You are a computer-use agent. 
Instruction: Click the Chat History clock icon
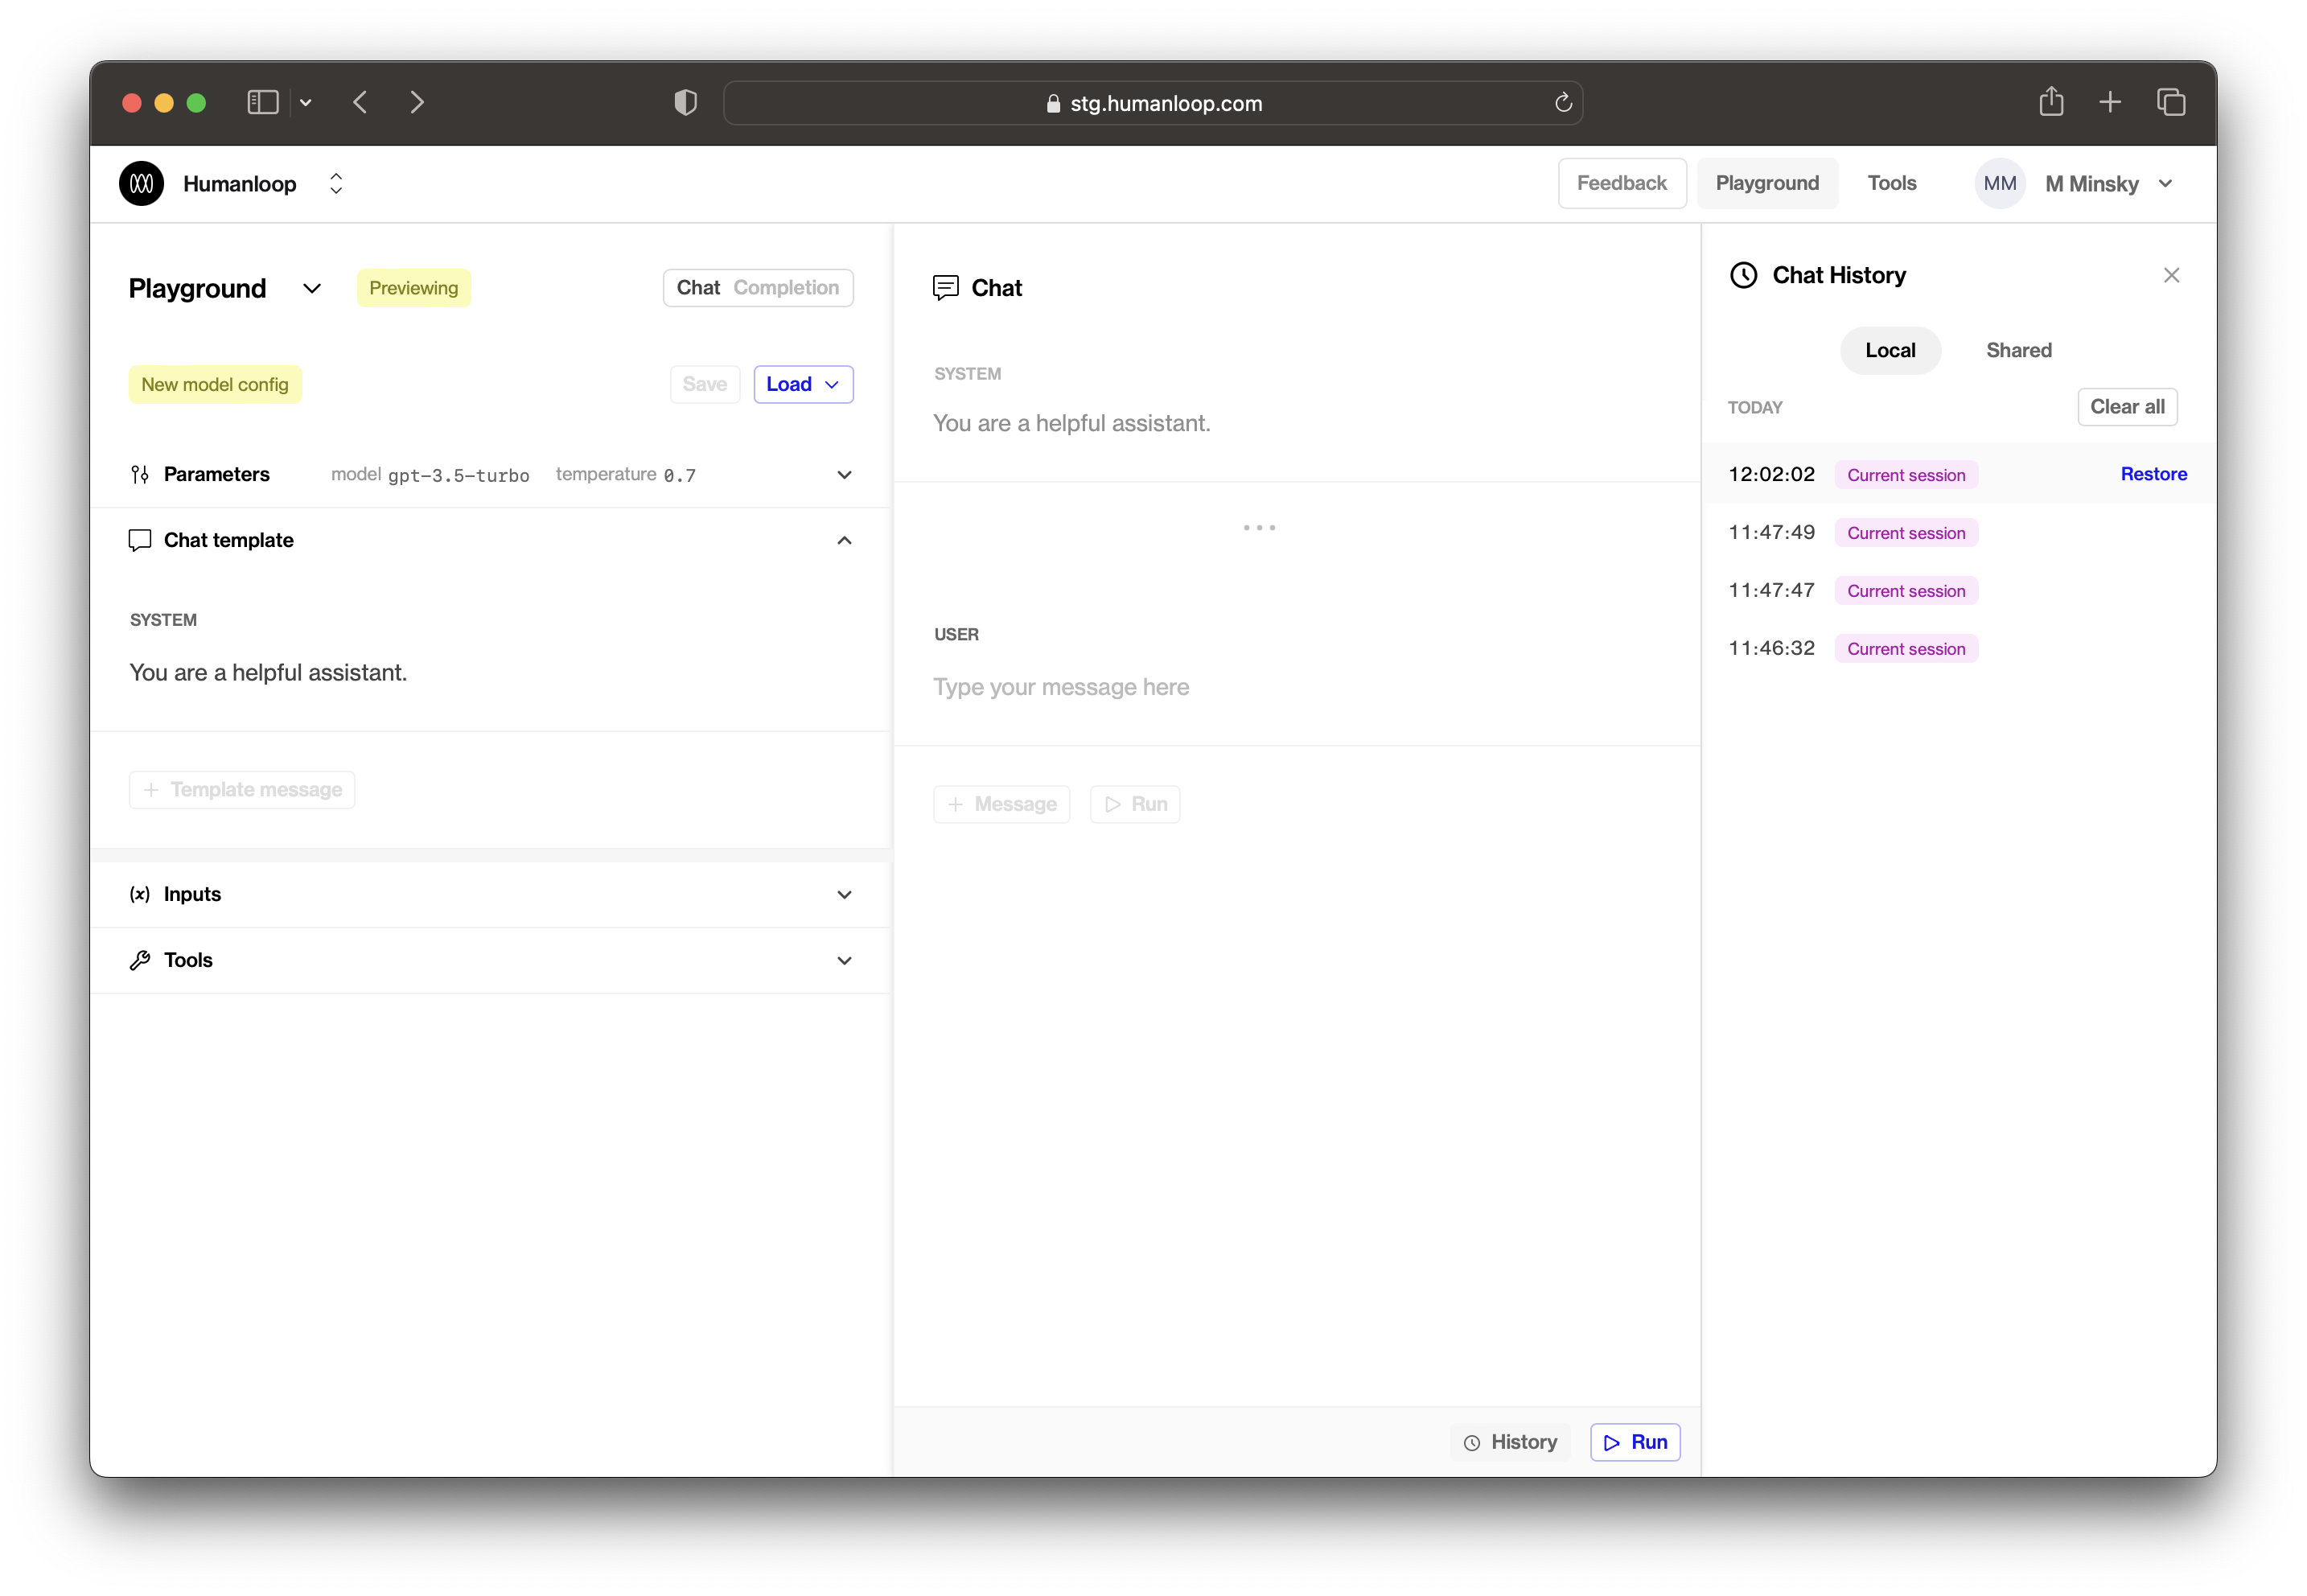click(1743, 276)
